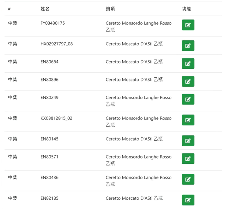Click the name EN80896
Image resolution: width=226 pixels, height=209 pixels.
[x=49, y=80]
